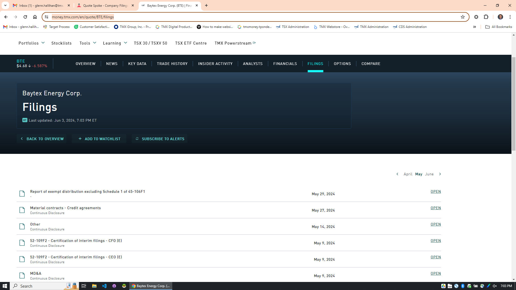The height and width of the screenshot is (290, 516).
Task: Open Visual Studio Code from taskbar
Action: click(x=104, y=286)
